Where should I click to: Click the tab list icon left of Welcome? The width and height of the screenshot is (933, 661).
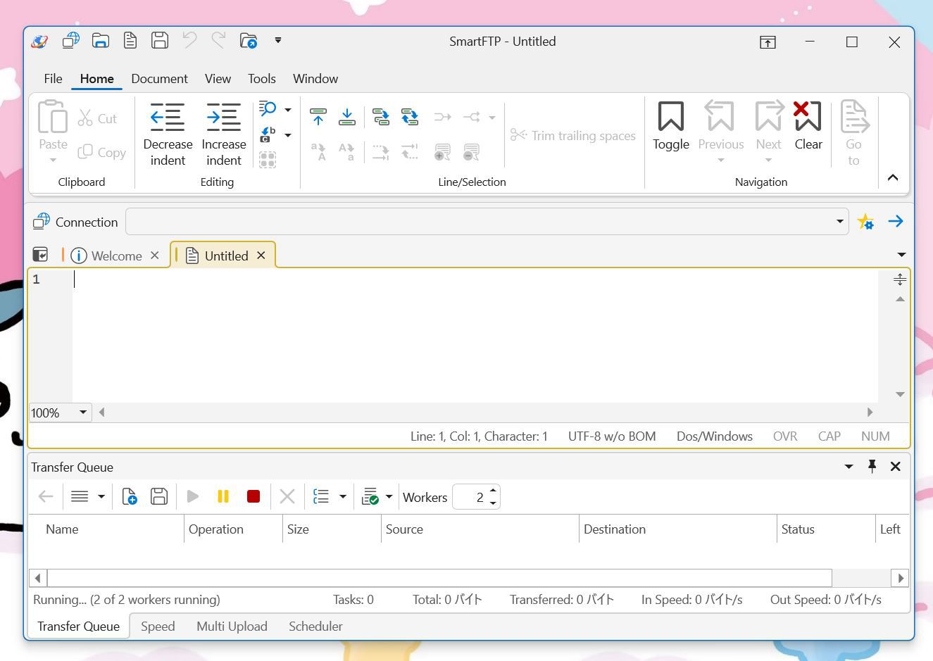pyautogui.click(x=40, y=255)
